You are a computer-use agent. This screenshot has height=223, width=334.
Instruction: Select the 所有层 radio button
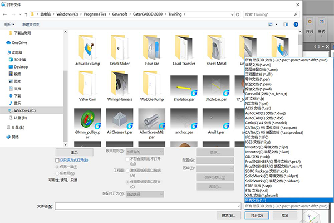pos(57,173)
